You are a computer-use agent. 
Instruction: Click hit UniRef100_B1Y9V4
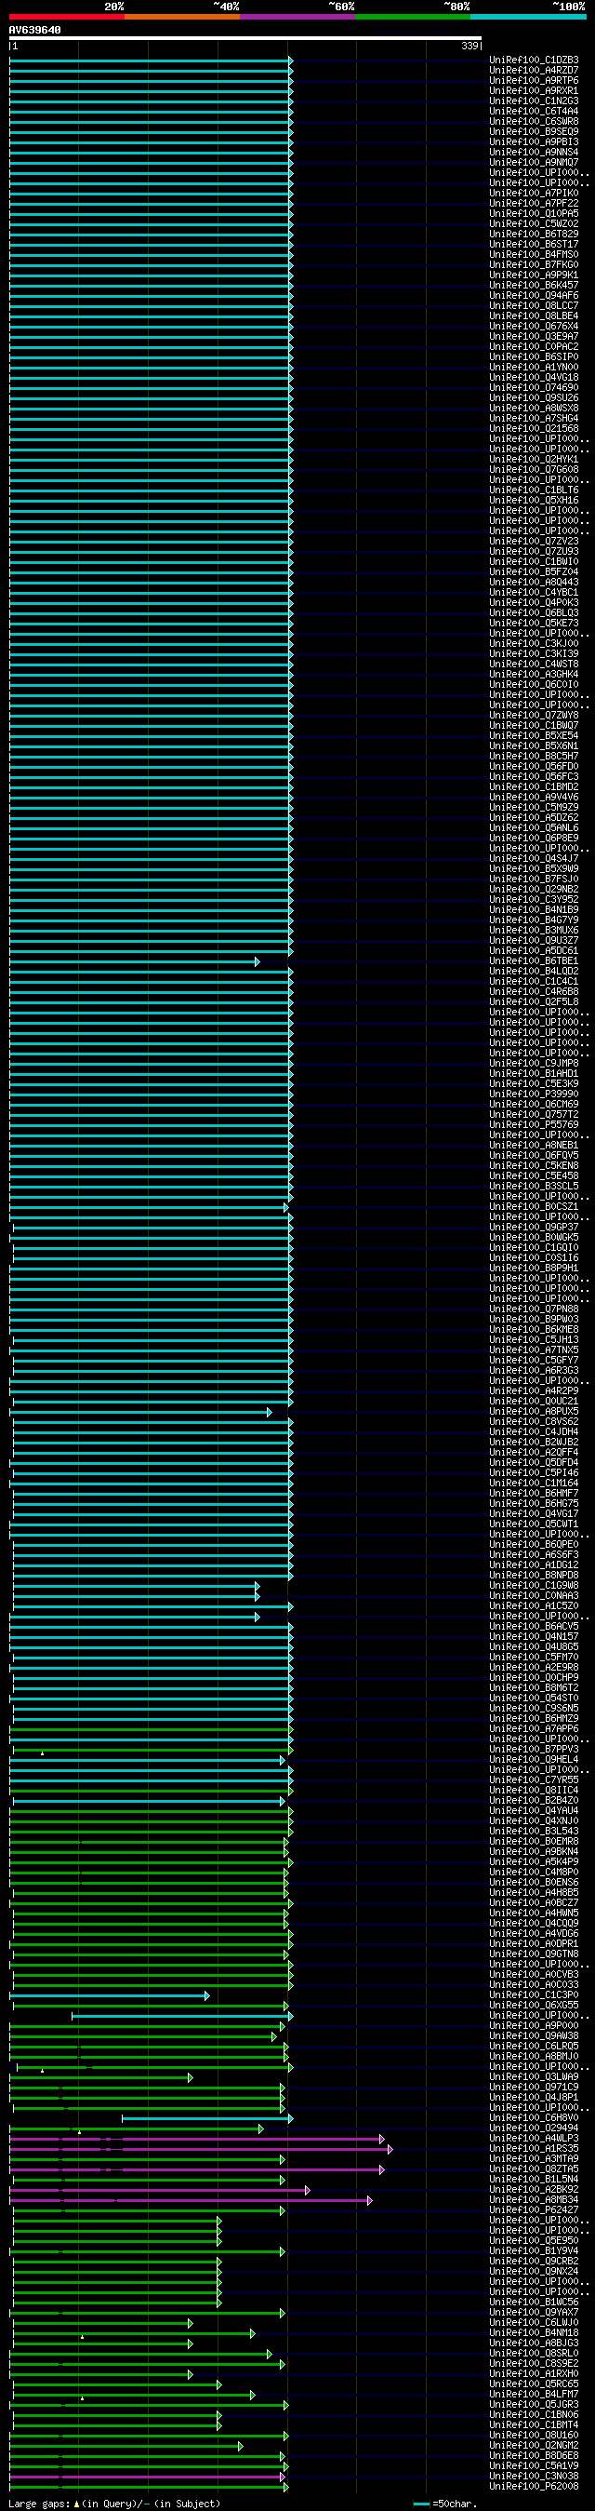(534, 2250)
